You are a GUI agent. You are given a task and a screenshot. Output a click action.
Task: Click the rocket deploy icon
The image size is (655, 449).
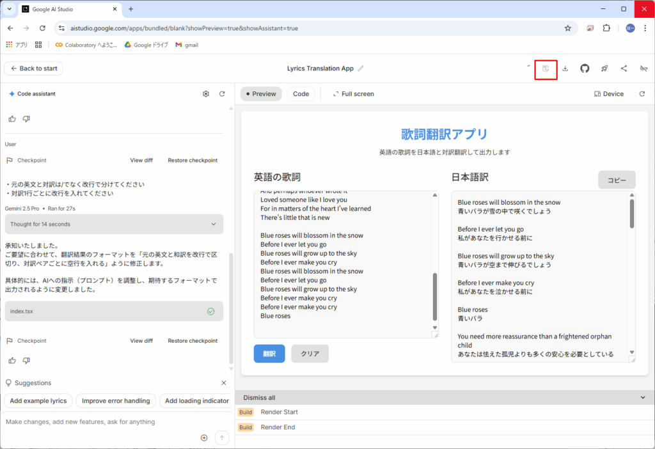click(x=604, y=68)
